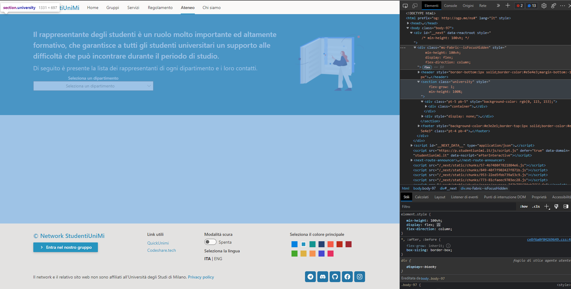Open the 2 errors indicator

point(520,6)
